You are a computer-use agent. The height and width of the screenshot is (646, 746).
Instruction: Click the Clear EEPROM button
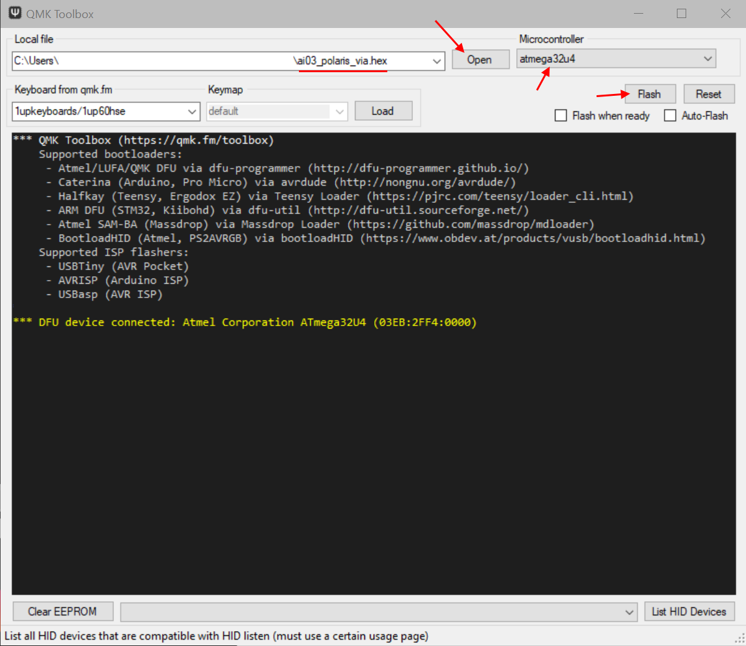point(62,611)
